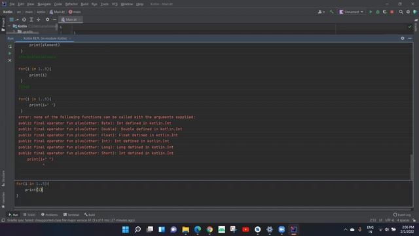Click the Rerun REPL icon
This screenshot has width=419, height=236.
point(10,47)
